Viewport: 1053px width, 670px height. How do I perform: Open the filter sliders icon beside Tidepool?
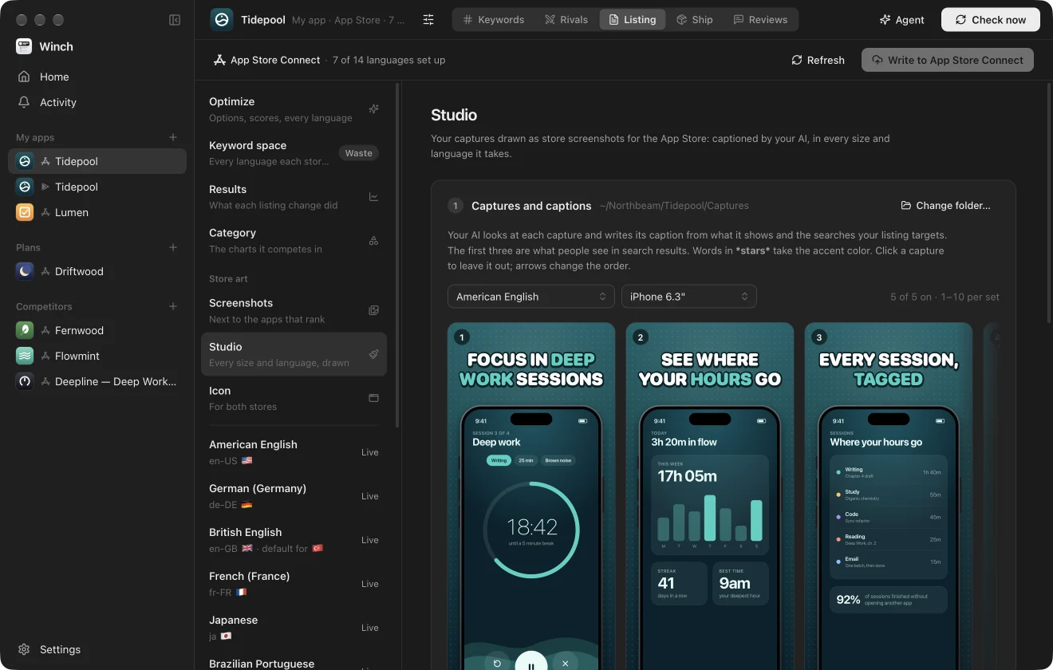(428, 20)
